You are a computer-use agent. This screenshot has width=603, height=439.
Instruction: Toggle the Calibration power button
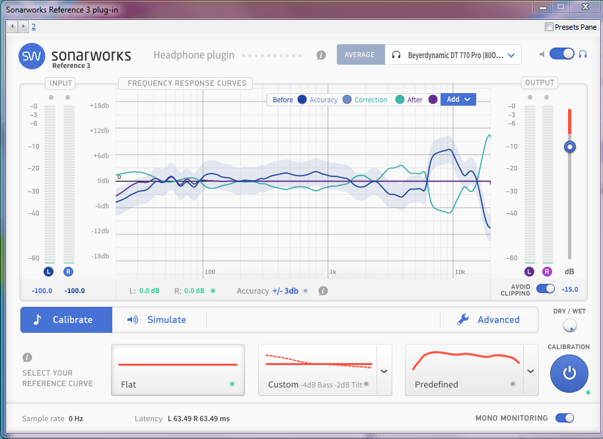(569, 373)
